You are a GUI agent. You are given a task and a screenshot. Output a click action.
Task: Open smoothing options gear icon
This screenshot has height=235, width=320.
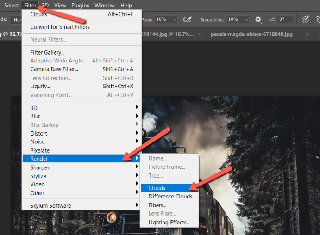258,19
